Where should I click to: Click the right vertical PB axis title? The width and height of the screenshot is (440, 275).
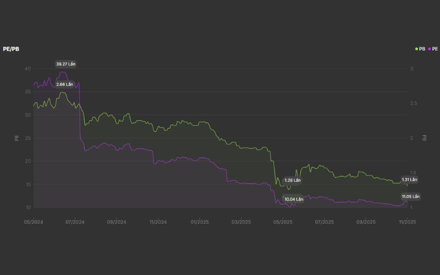pyautogui.click(x=424, y=138)
